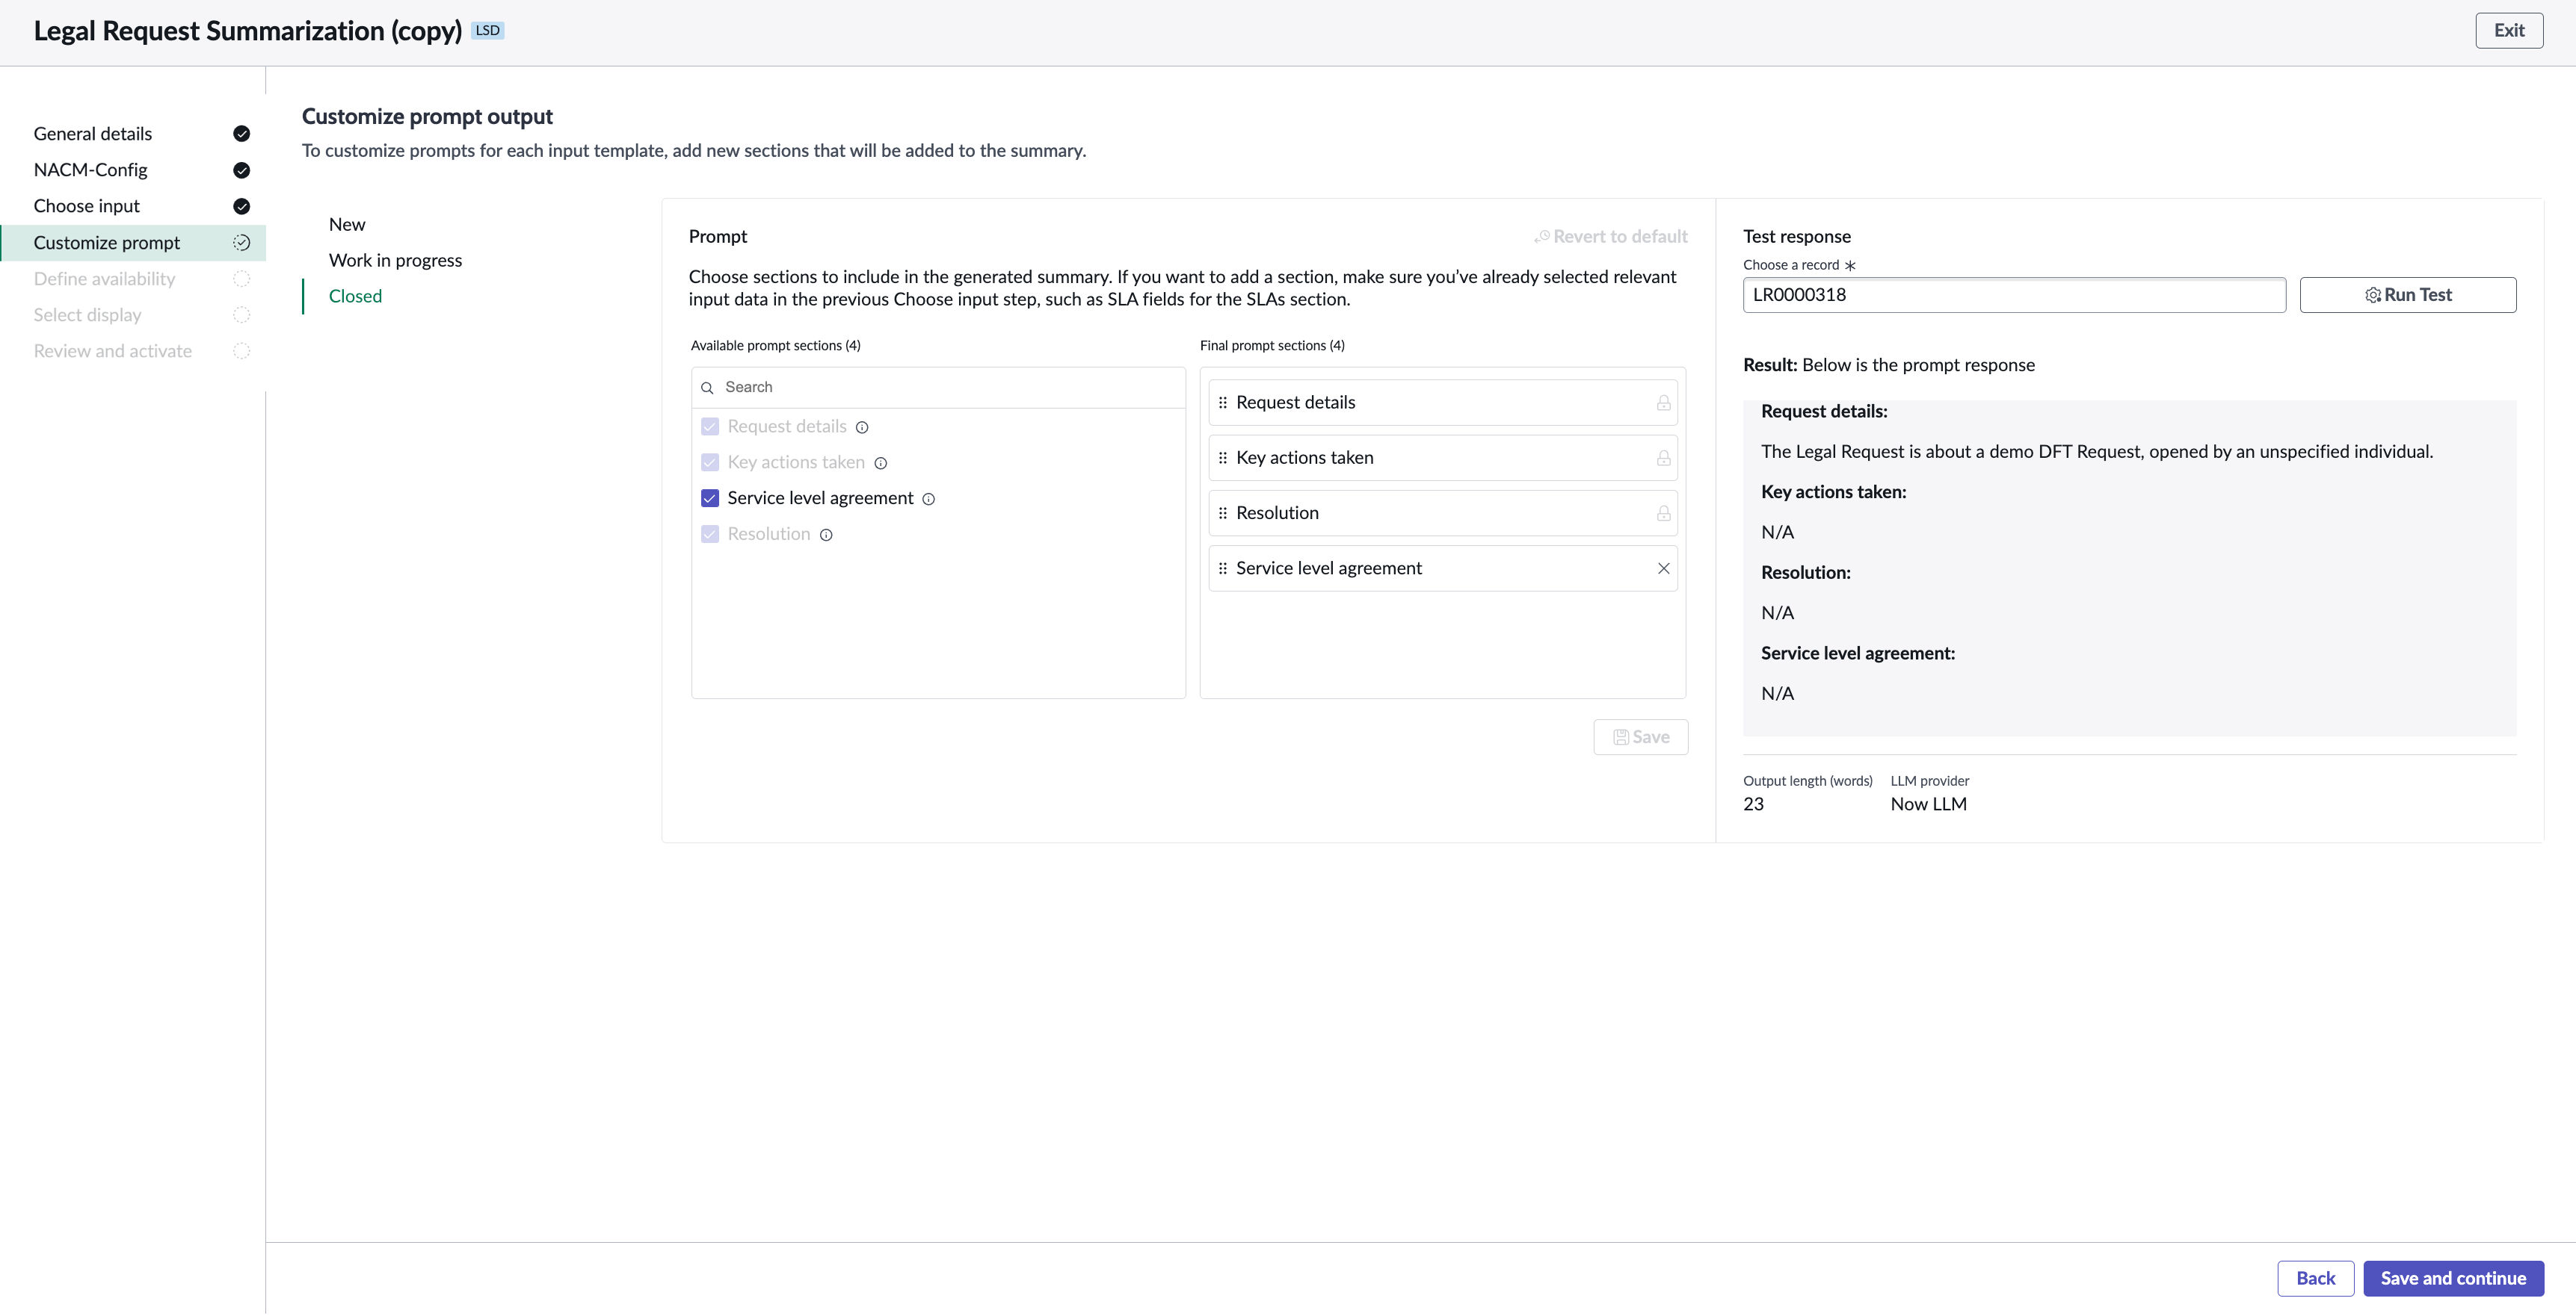Click in-progress status icon for Customize prompt

[242, 243]
